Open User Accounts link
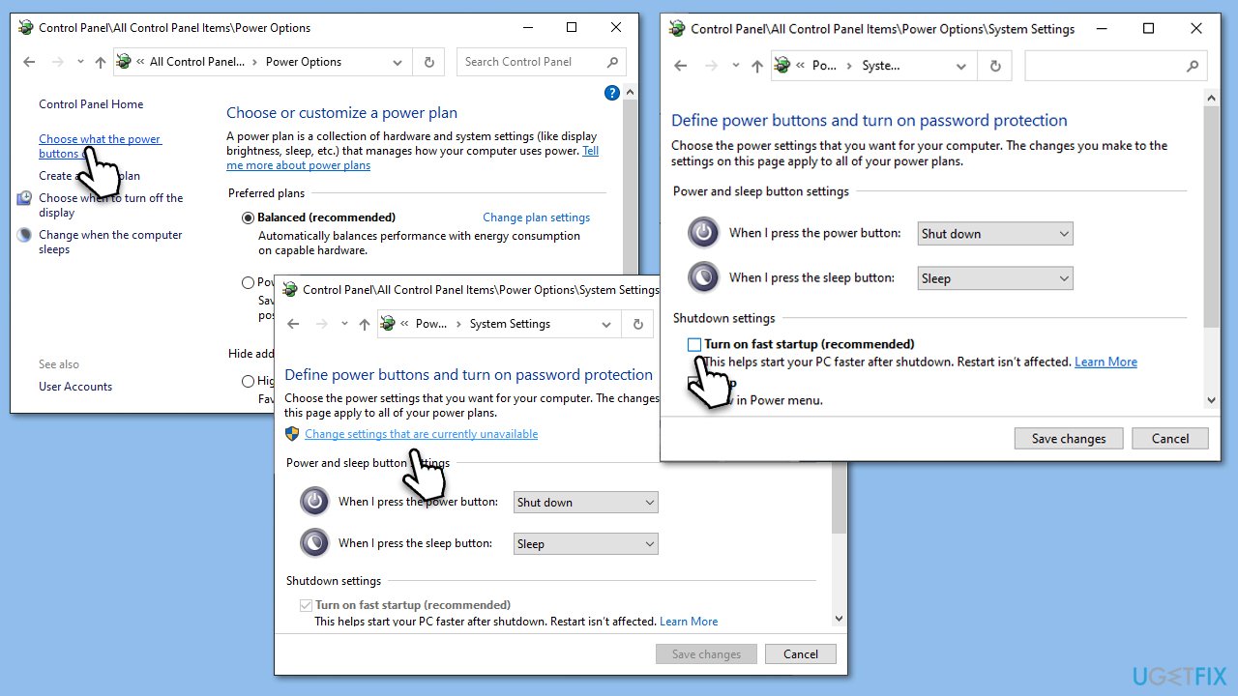The width and height of the screenshot is (1238, 696). pyautogui.click(x=75, y=387)
